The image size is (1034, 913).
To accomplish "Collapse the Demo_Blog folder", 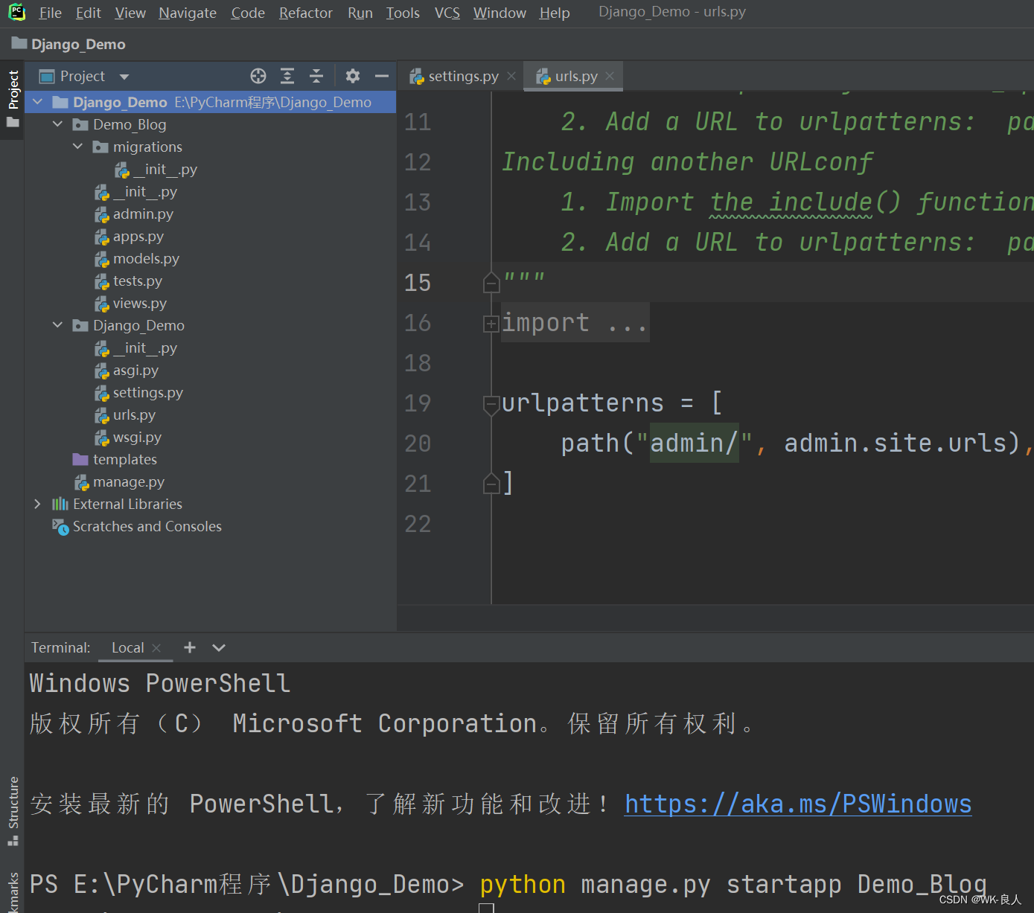I will [58, 124].
